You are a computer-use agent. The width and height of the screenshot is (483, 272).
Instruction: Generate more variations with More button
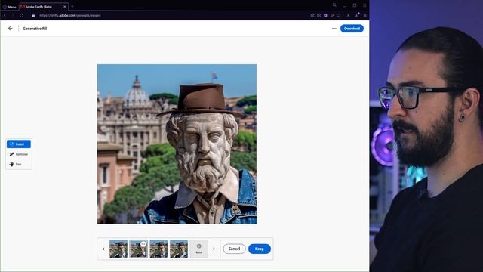coord(199,249)
